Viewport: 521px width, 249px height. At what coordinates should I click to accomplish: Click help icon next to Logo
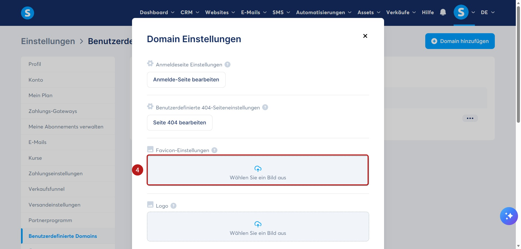click(173, 206)
